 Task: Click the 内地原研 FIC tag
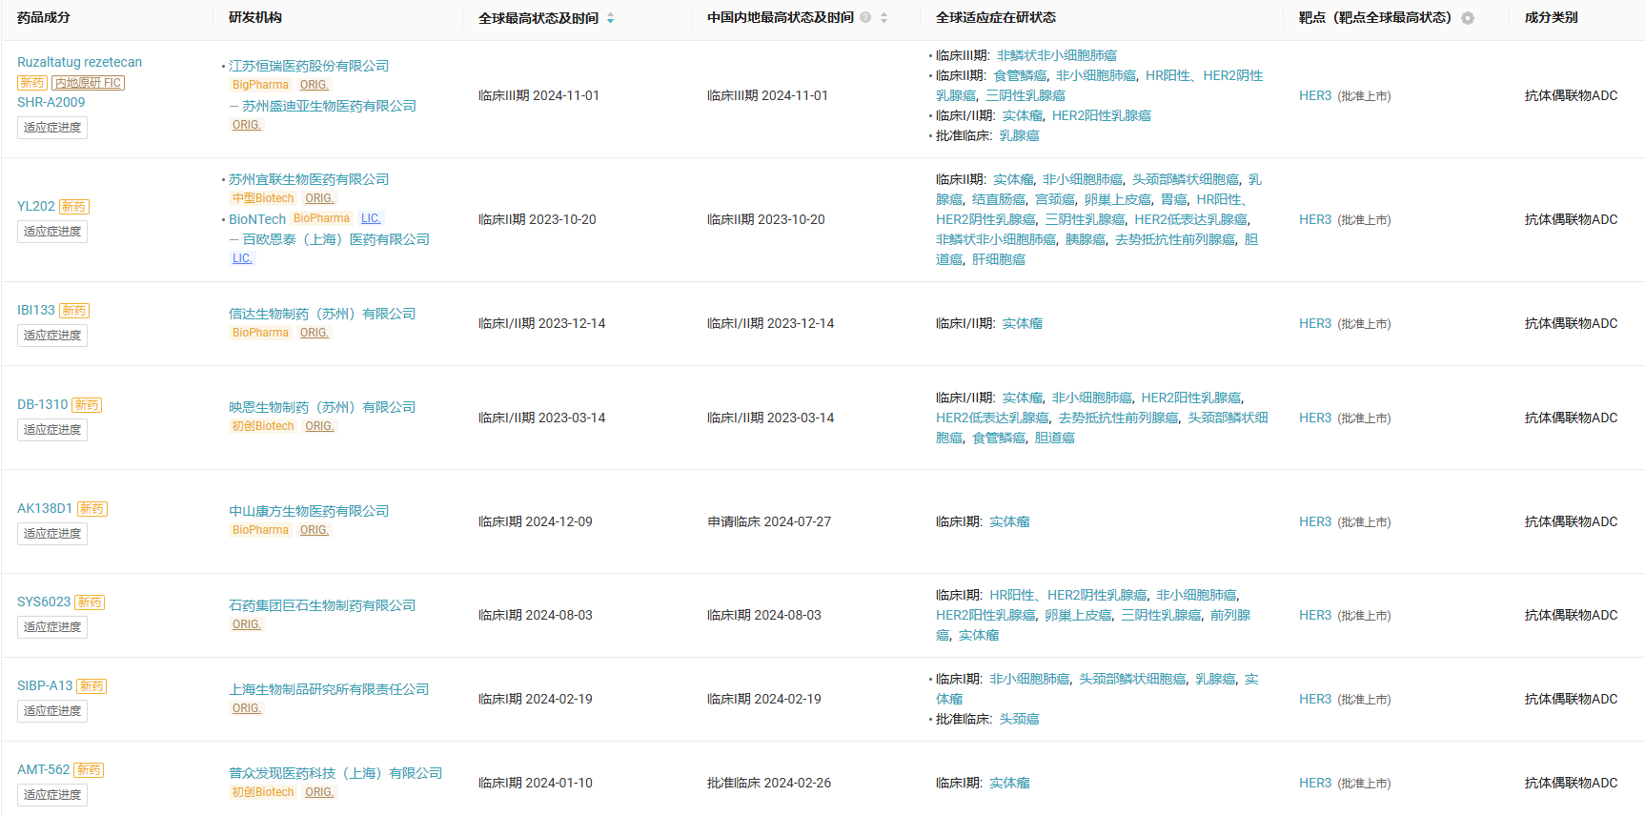pos(89,83)
